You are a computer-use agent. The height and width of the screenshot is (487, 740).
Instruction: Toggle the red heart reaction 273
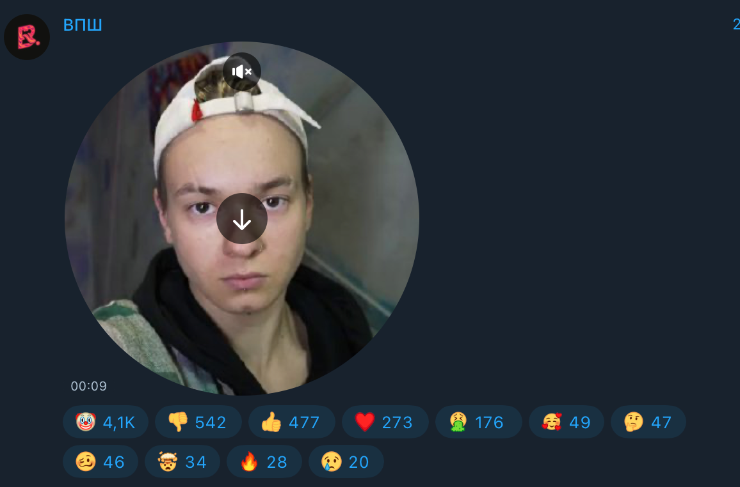[385, 422]
